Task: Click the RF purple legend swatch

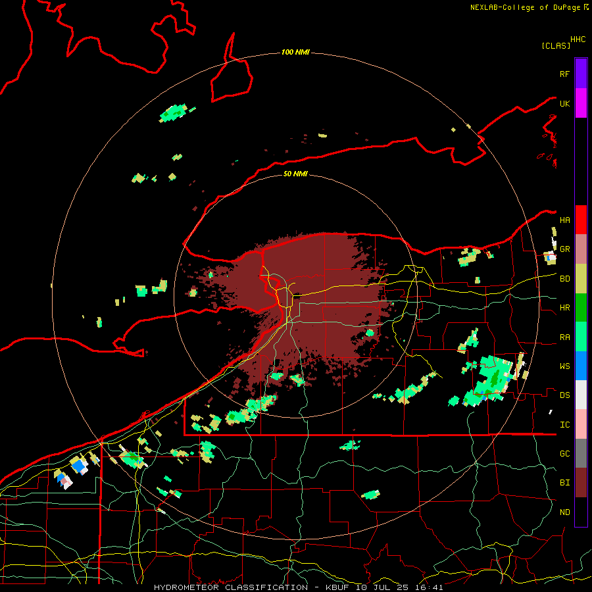Action: pos(581,74)
